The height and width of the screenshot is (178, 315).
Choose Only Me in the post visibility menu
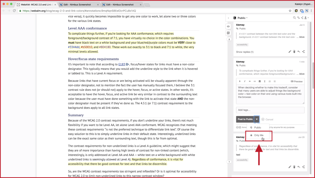tap(258, 135)
